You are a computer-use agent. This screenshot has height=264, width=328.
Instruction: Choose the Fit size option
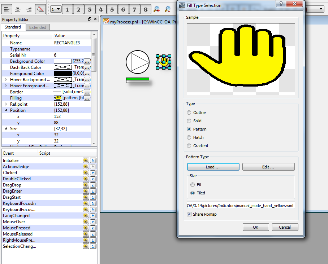(193, 185)
